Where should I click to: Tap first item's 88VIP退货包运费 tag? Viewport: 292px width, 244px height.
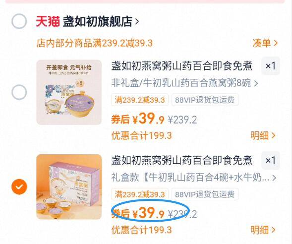pyautogui.click(x=205, y=100)
